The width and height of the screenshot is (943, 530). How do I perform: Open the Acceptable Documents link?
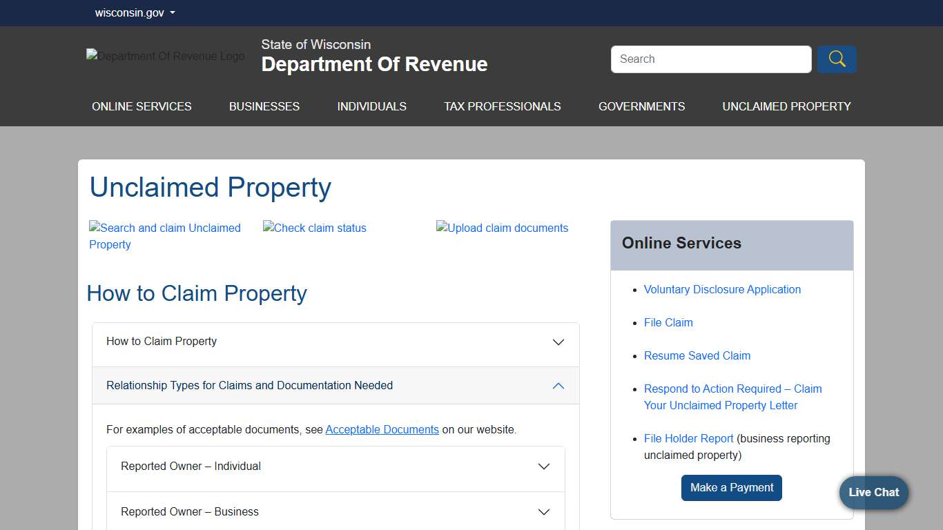pyautogui.click(x=382, y=429)
